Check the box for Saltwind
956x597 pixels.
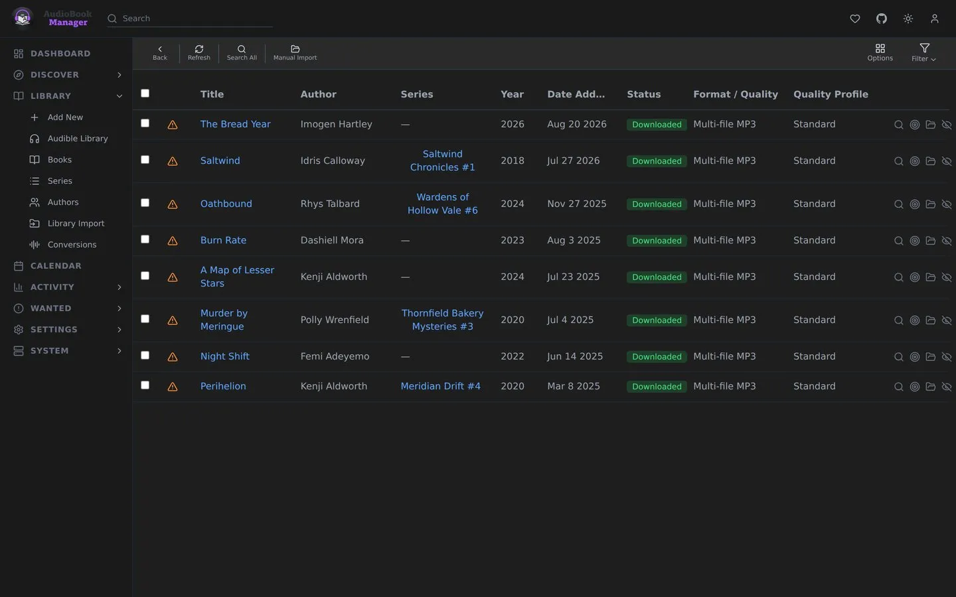[x=145, y=160]
